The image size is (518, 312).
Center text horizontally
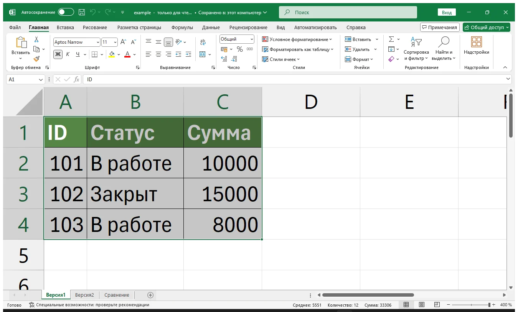158,54
